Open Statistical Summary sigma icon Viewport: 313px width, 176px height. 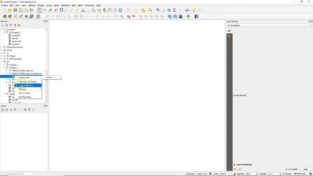coord(174,10)
